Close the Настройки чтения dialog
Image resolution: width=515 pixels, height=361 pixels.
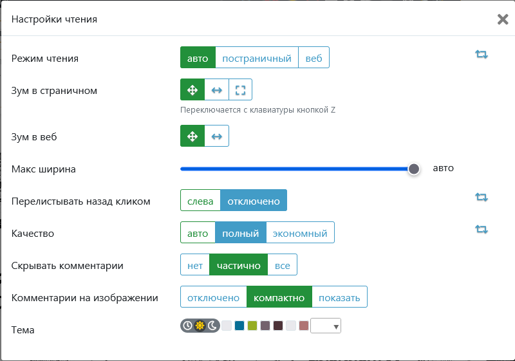[503, 19]
